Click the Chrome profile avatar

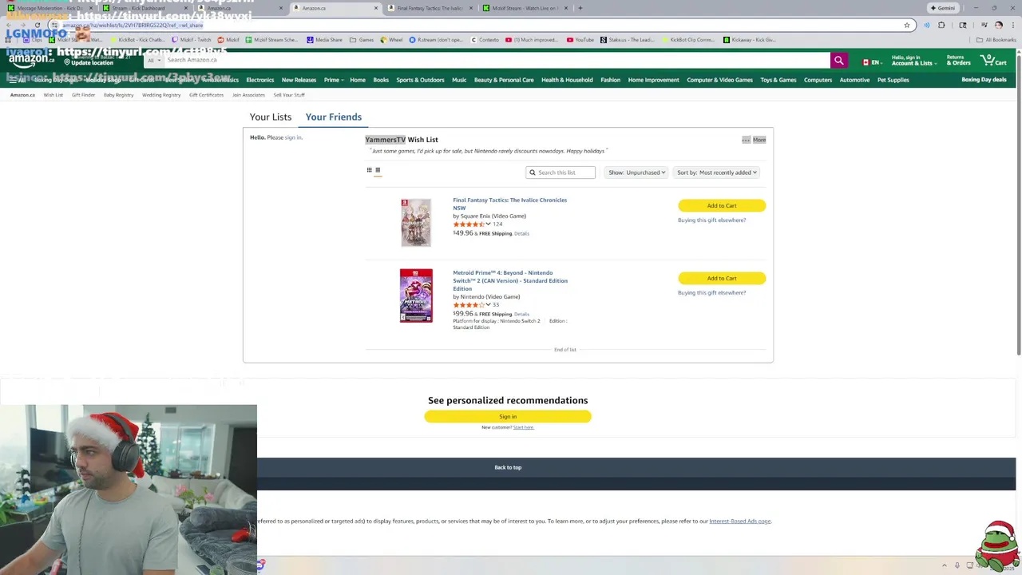pyautogui.click(x=998, y=25)
